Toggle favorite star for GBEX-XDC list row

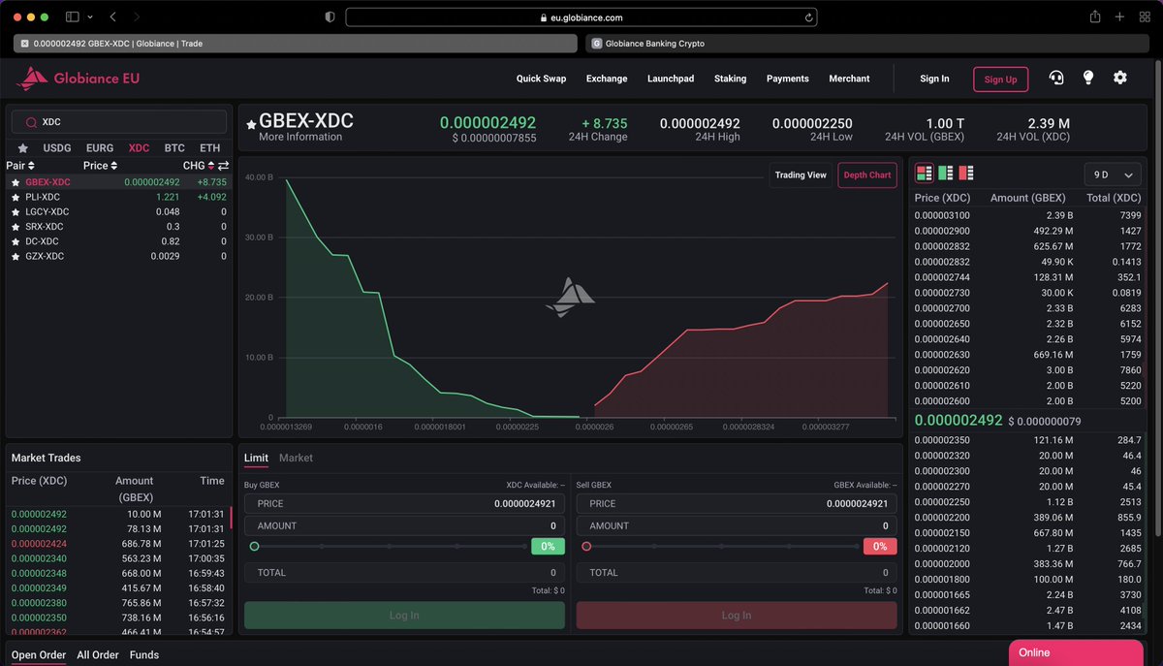click(15, 182)
